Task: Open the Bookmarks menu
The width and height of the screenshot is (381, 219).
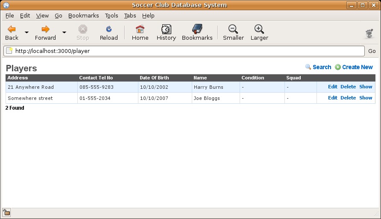Action: 83,15
